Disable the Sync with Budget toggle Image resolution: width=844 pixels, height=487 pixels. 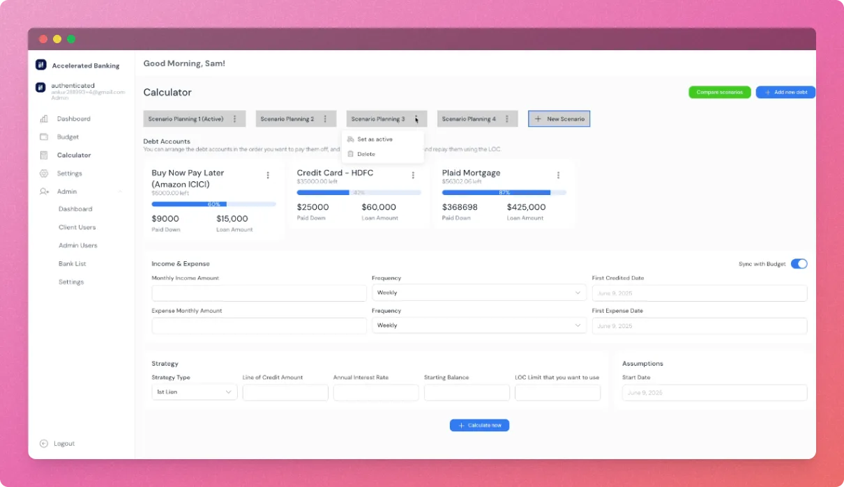(x=799, y=263)
